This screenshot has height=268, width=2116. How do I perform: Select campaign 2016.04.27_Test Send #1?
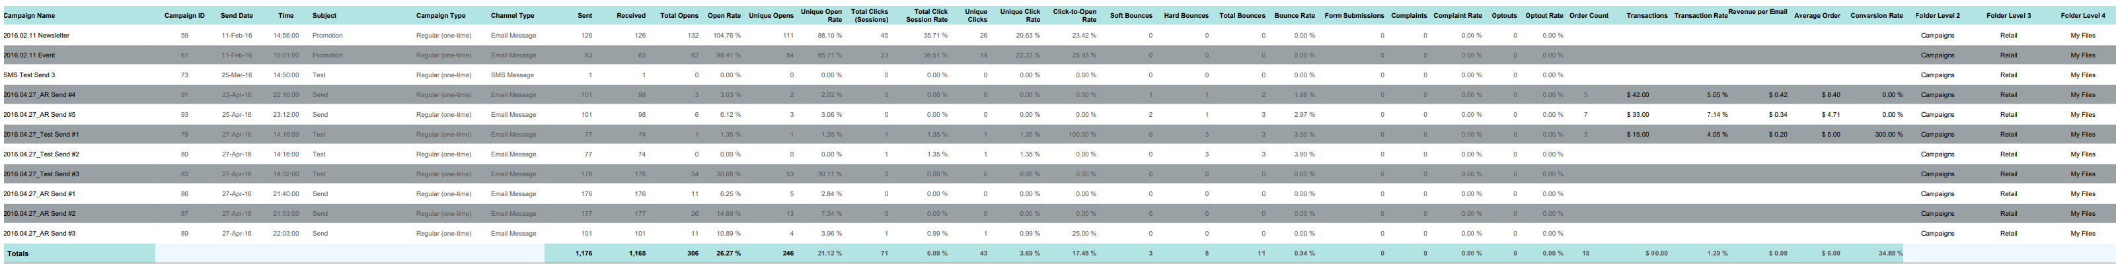pos(41,135)
